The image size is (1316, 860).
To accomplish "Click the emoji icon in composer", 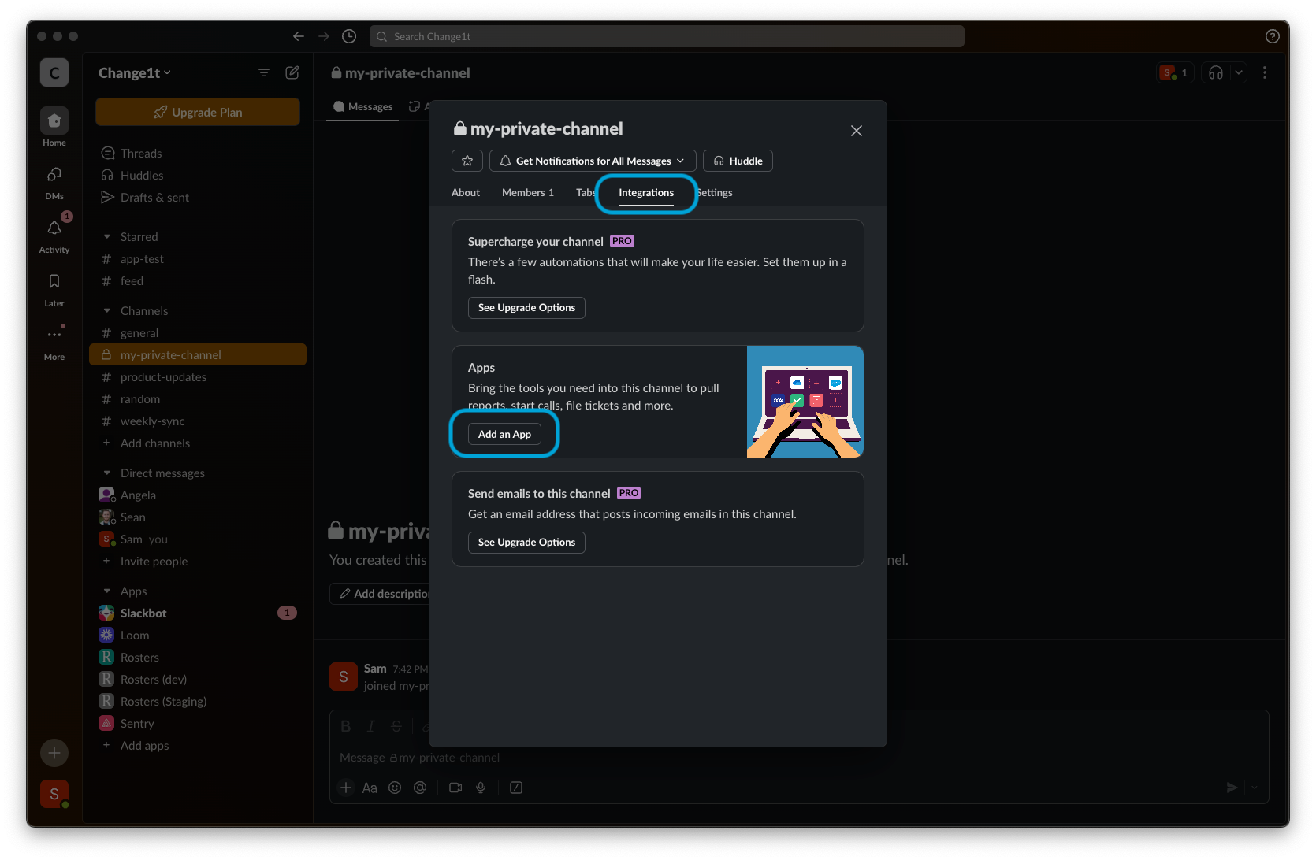I will [x=395, y=788].
